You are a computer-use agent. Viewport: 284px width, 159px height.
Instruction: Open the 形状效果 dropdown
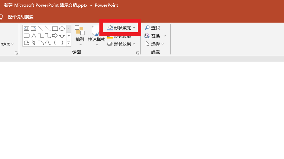[121, 44]
